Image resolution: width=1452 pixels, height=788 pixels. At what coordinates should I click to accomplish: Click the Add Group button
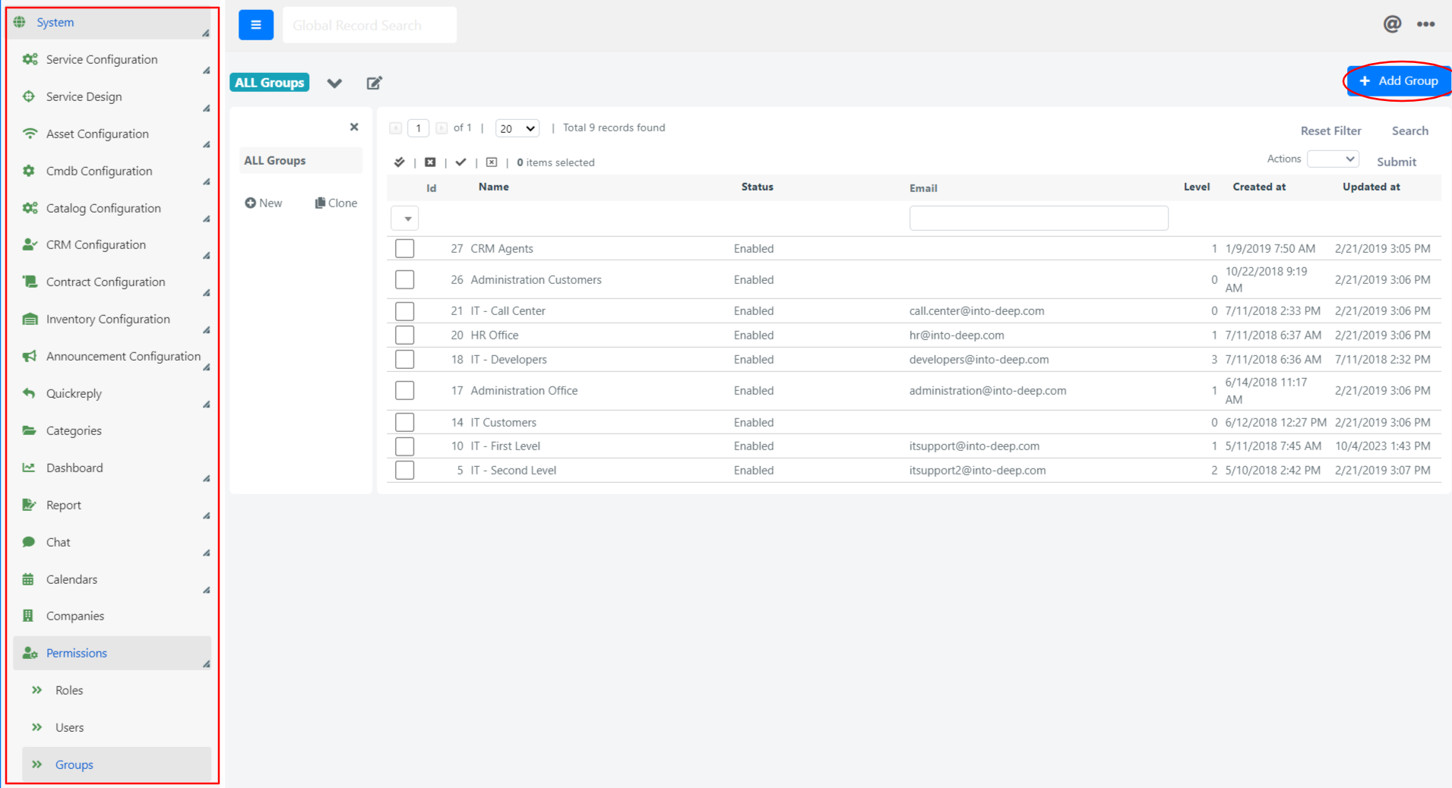(1399, 80)
